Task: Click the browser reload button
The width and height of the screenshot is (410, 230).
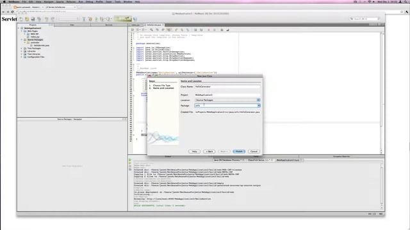Action: pos(12,11)
